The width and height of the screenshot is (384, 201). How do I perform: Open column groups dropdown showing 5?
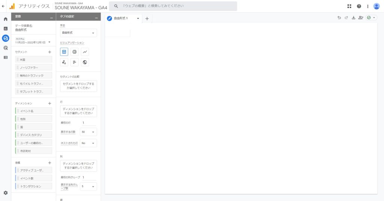tap(88, 186)
